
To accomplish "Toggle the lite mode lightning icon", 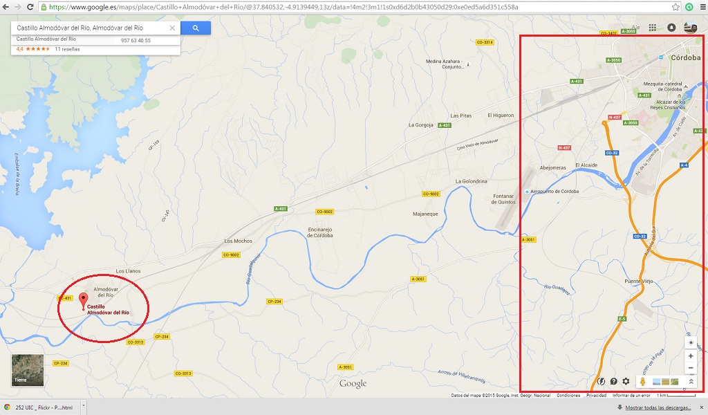I will [x=602, y=381].
